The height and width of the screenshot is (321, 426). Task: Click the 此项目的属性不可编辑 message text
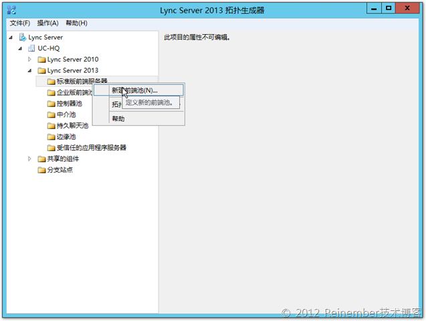pyautogui.click(x=197, y=37)
